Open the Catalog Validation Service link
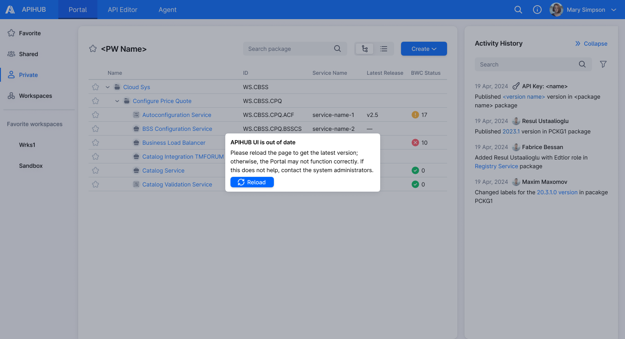Screen dimensions: 625x339 [177, 184]
